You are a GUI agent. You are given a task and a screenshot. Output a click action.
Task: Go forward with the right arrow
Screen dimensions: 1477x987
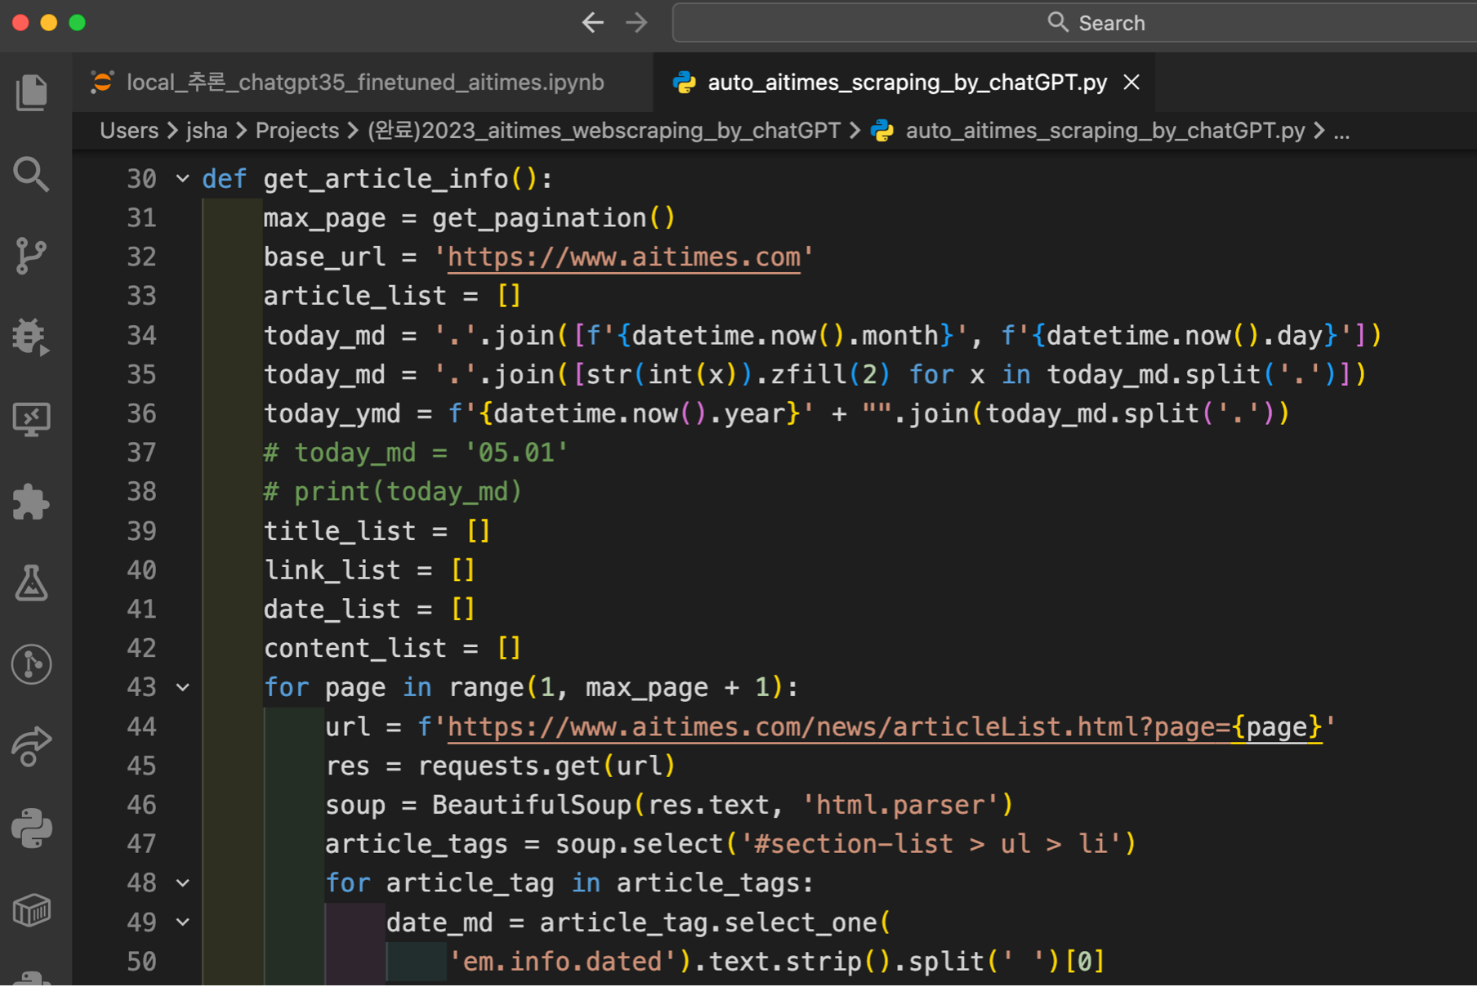coord(636,23)
